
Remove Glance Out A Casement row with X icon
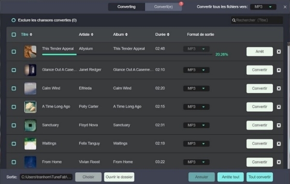279,70
